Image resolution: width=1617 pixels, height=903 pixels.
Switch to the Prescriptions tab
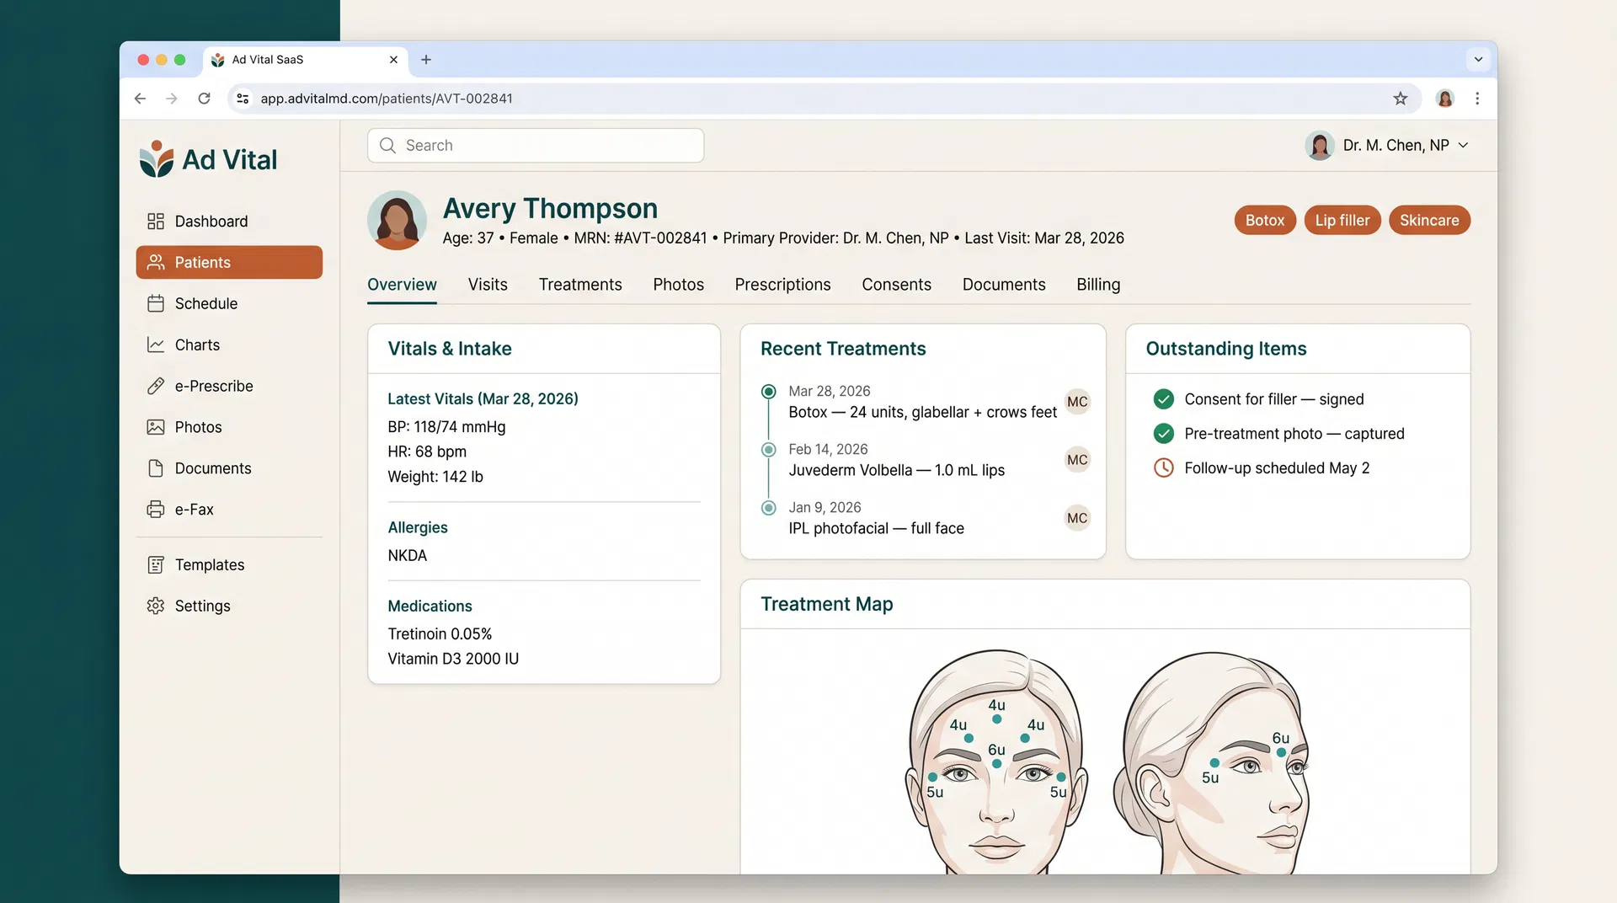click(782, 285)
